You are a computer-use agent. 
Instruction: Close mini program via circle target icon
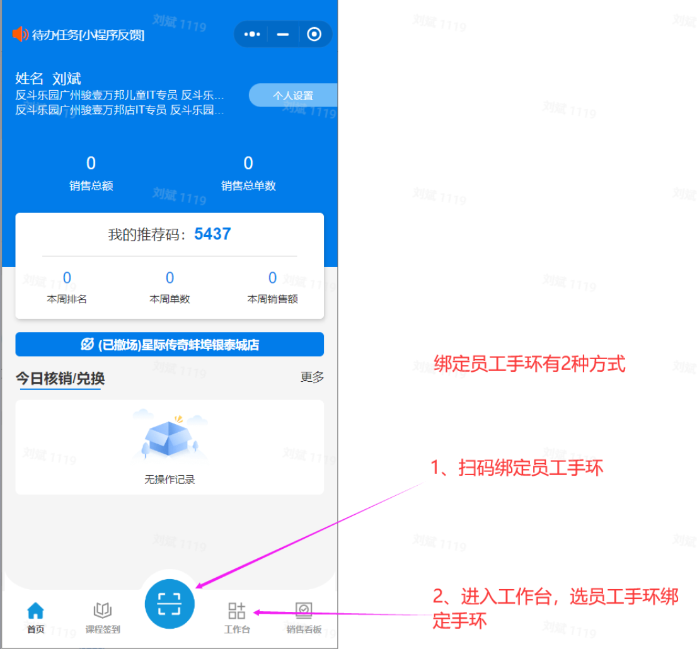coord(314,34)
